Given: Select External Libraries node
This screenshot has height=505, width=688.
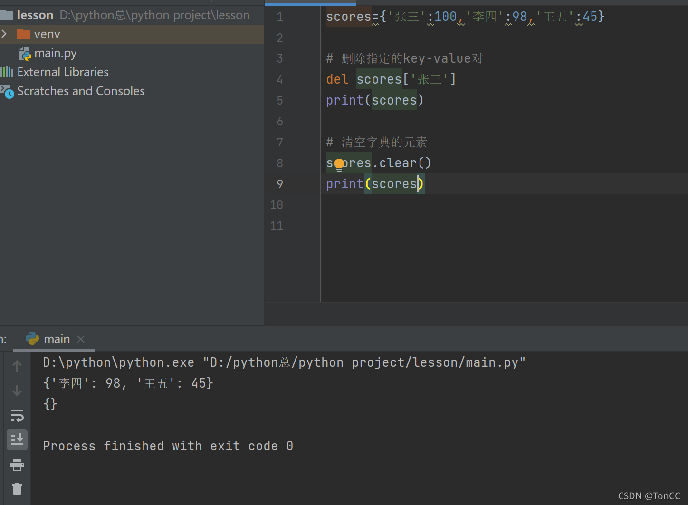Looking at the screenshot, I should click(x=63, y=72).
